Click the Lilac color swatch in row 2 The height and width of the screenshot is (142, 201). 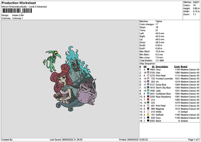[148, 72]
